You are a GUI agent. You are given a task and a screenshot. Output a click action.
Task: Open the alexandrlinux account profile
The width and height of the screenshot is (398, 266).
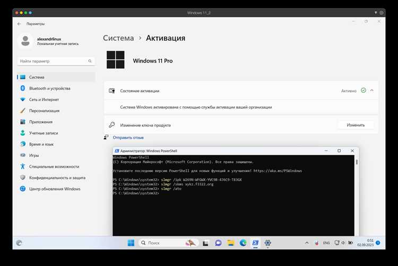(x=49, y=41)
